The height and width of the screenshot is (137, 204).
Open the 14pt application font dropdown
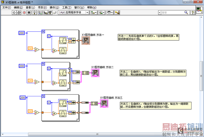click(x=73, y=12)
